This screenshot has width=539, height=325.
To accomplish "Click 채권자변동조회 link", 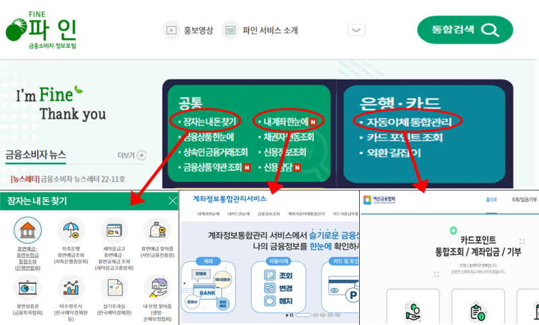I will point(288,137).
